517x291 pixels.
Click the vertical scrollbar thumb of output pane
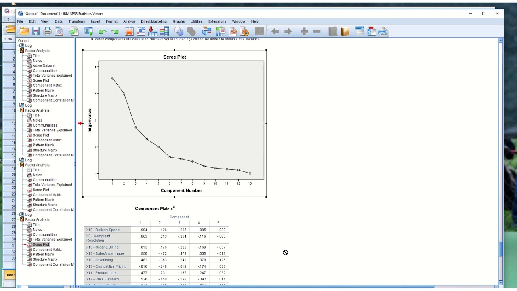(501, 249)
